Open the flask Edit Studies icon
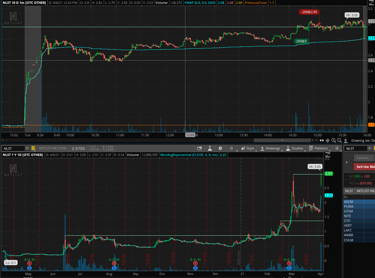375x278 pixels. tap(210, 148)
